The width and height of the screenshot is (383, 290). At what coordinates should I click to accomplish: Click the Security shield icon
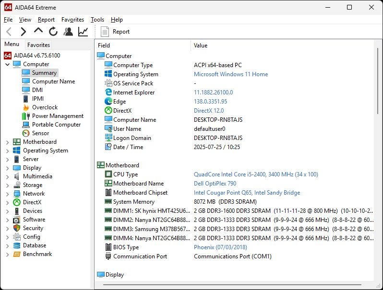click(x=17, y=228)
